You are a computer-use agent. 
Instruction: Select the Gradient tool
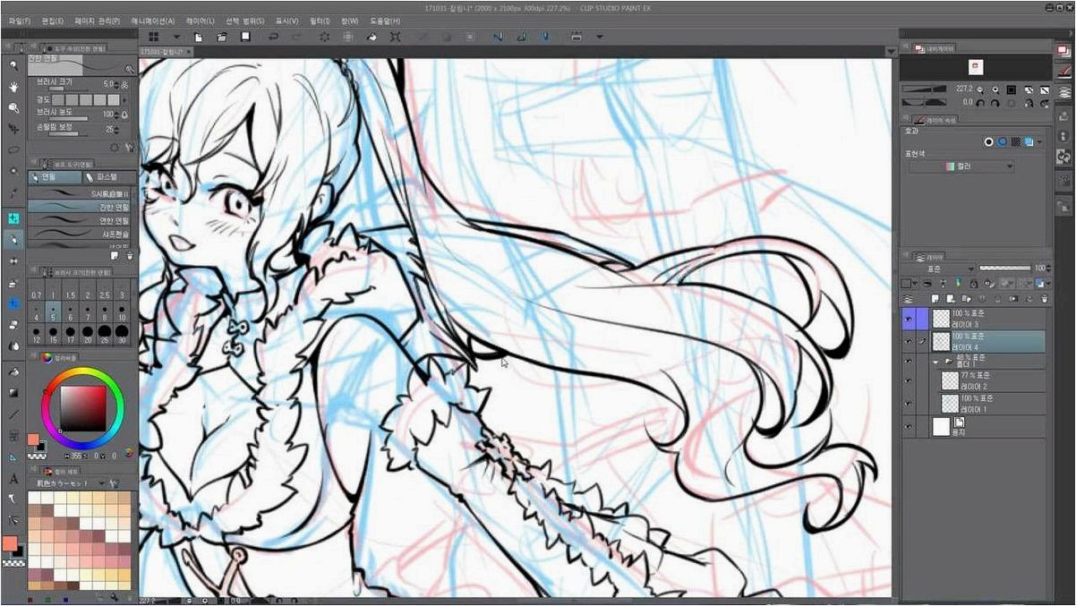(x=13, y=392)
